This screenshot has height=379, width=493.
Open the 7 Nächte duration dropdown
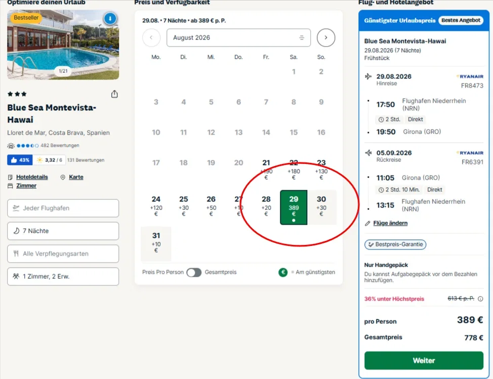(63, 231)
